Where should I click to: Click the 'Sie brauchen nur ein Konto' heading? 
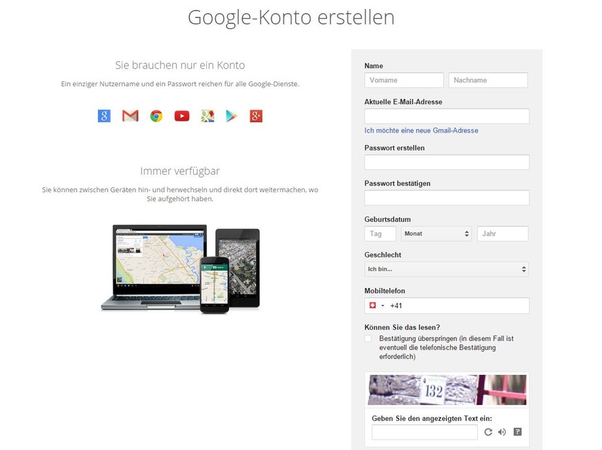180,65
